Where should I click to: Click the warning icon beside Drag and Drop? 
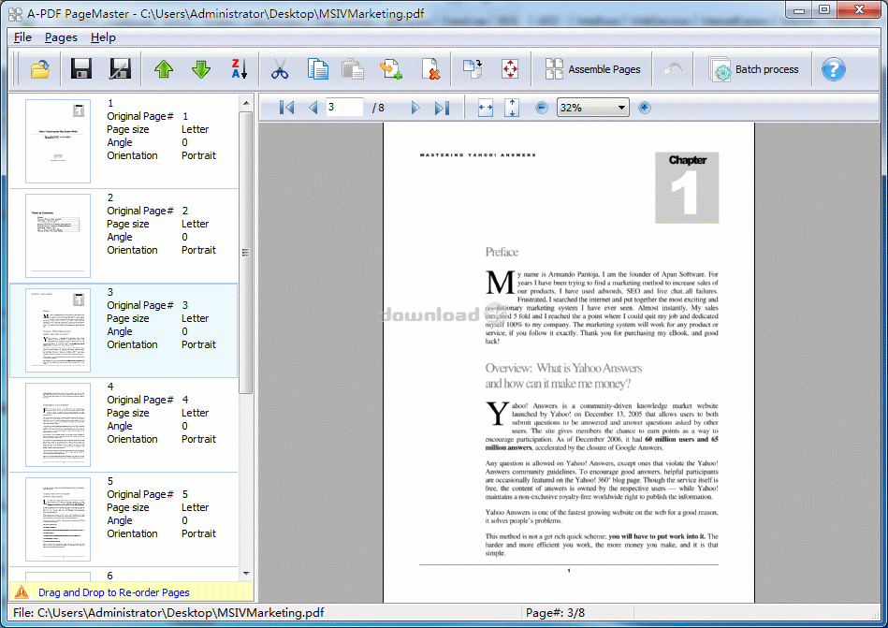click(22, 592)
